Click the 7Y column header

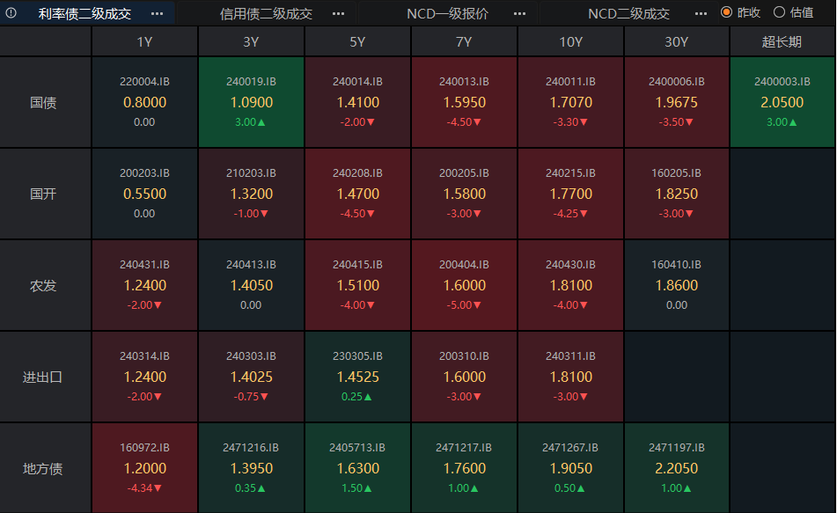[464, 41]
